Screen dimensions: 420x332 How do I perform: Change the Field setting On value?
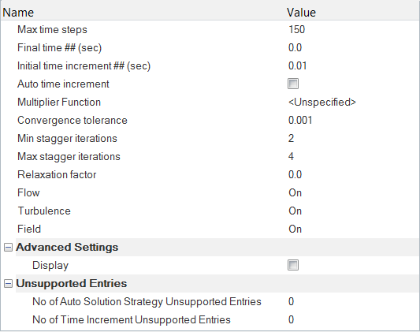point(295,229)
